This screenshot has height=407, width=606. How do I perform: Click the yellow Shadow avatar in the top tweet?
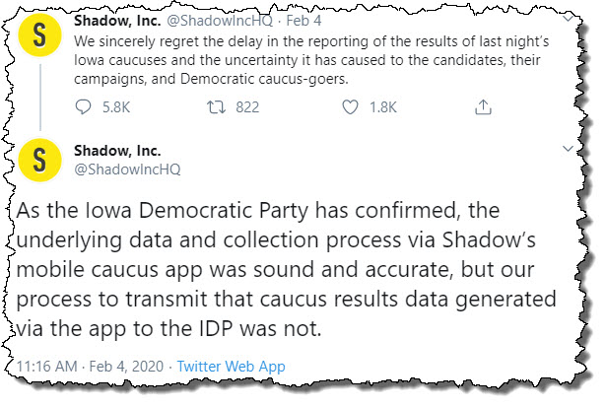pyautogui.click(x=38, y=35)
